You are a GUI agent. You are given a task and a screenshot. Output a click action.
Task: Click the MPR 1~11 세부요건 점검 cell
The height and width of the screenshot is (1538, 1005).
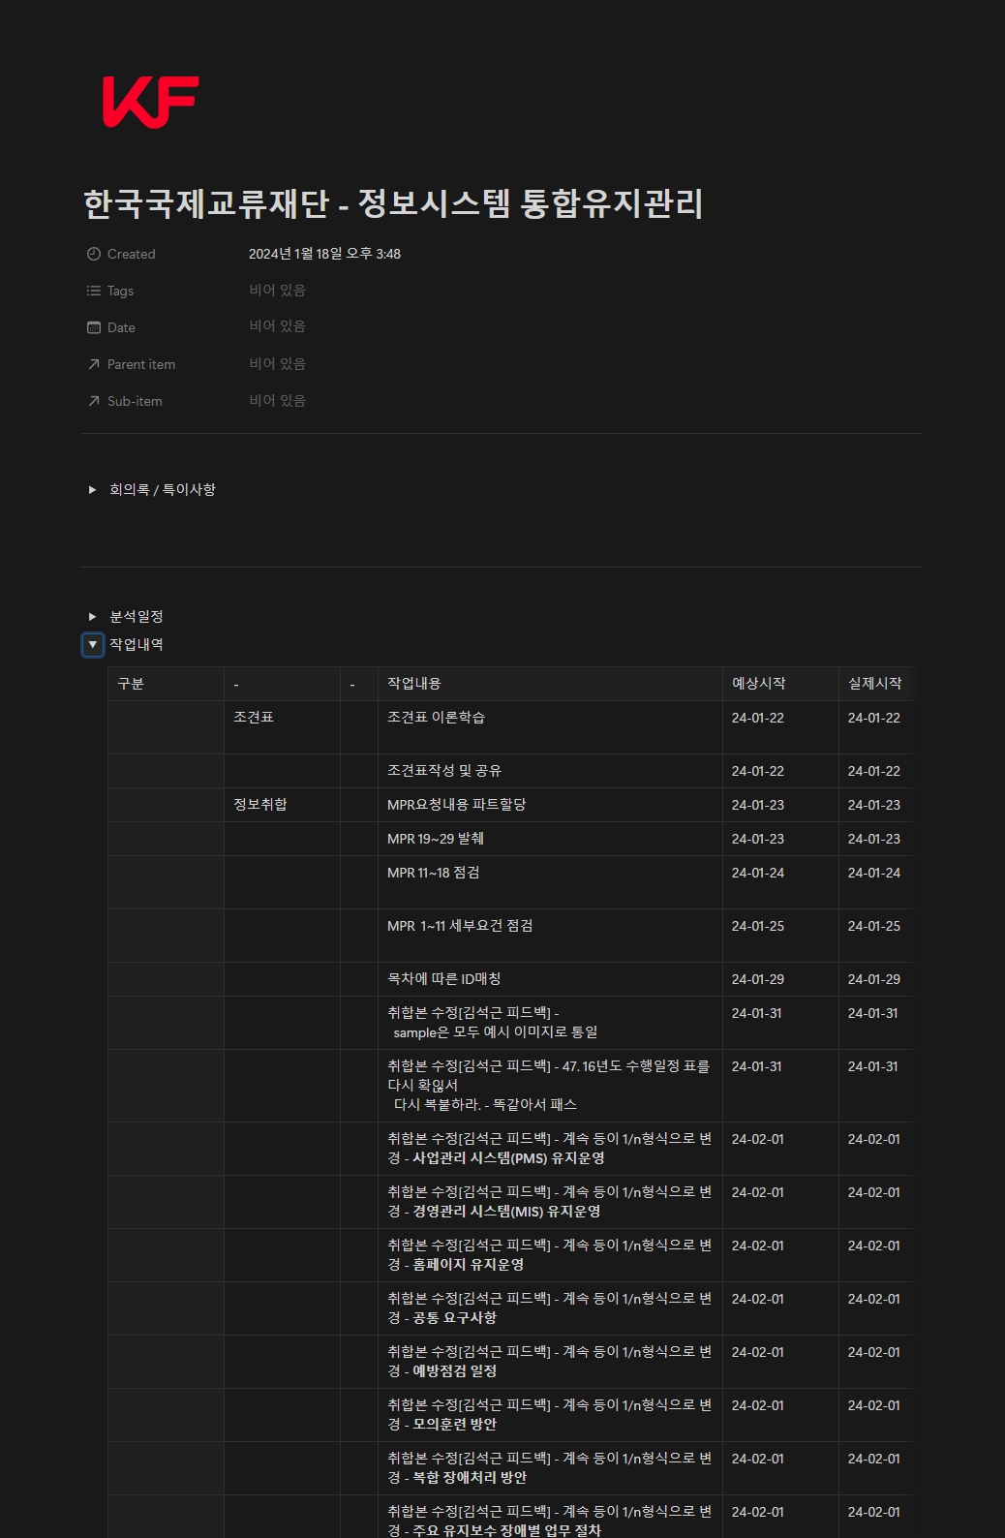click(550, 936)
